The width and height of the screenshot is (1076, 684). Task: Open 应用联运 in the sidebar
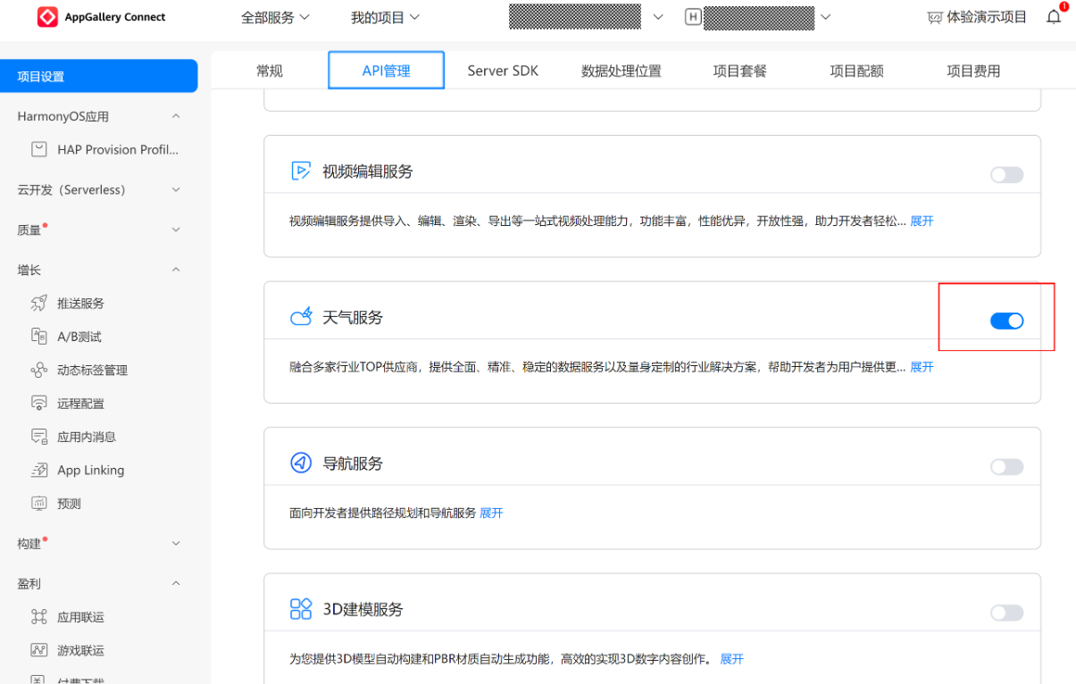[x=80, y=617]
